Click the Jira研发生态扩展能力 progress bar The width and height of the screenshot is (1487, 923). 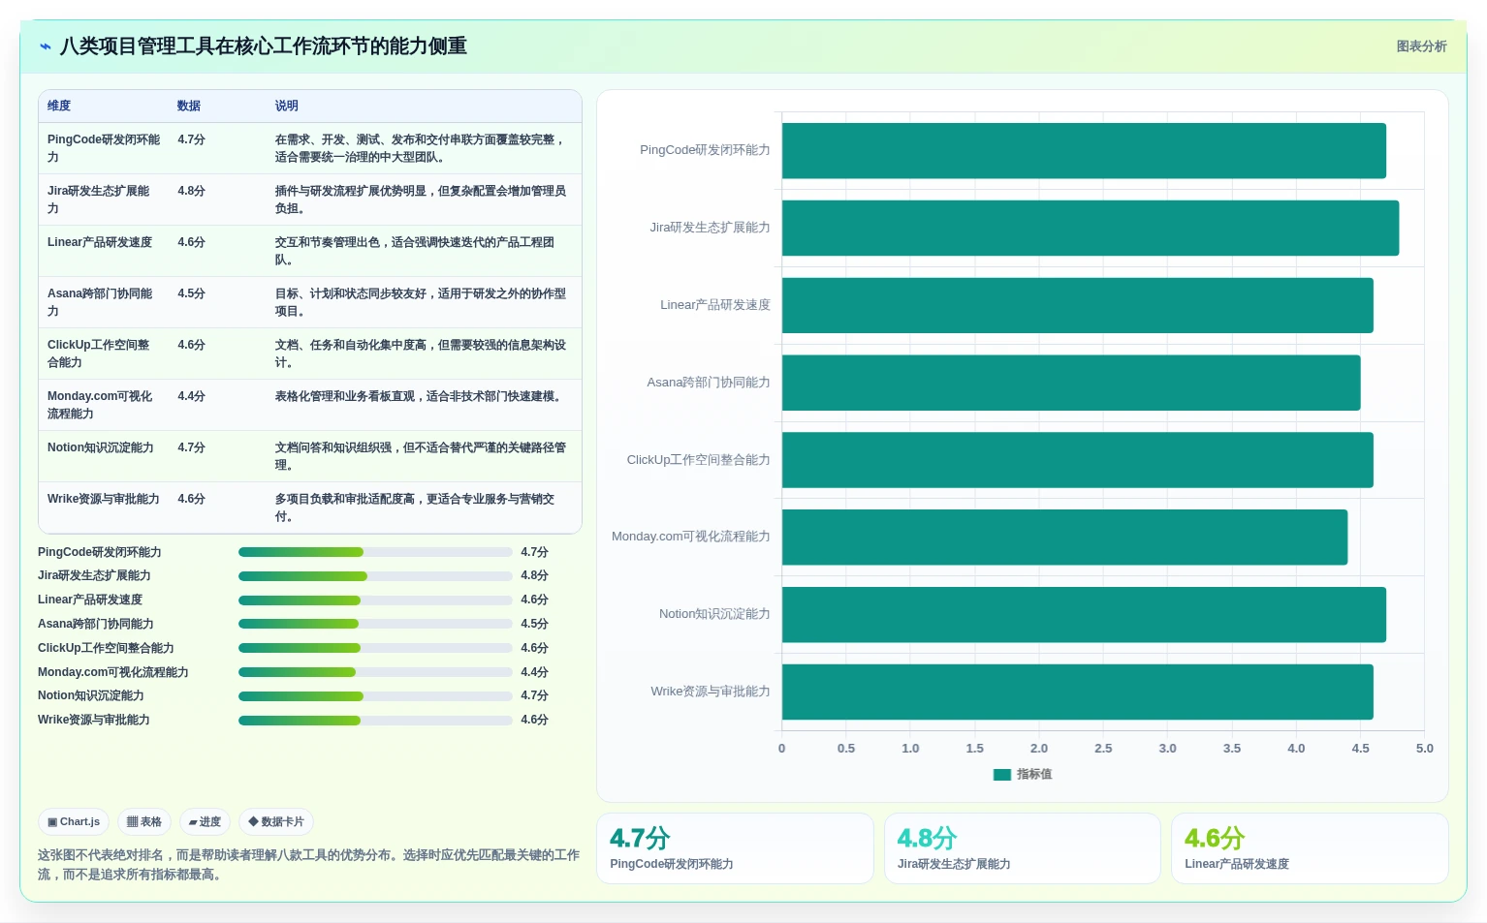(375, 576)
